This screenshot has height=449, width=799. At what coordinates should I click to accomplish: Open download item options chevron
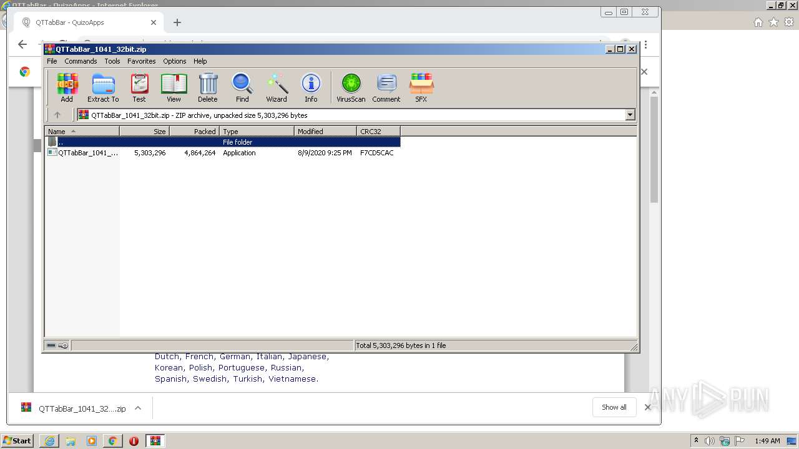(138, 408)
